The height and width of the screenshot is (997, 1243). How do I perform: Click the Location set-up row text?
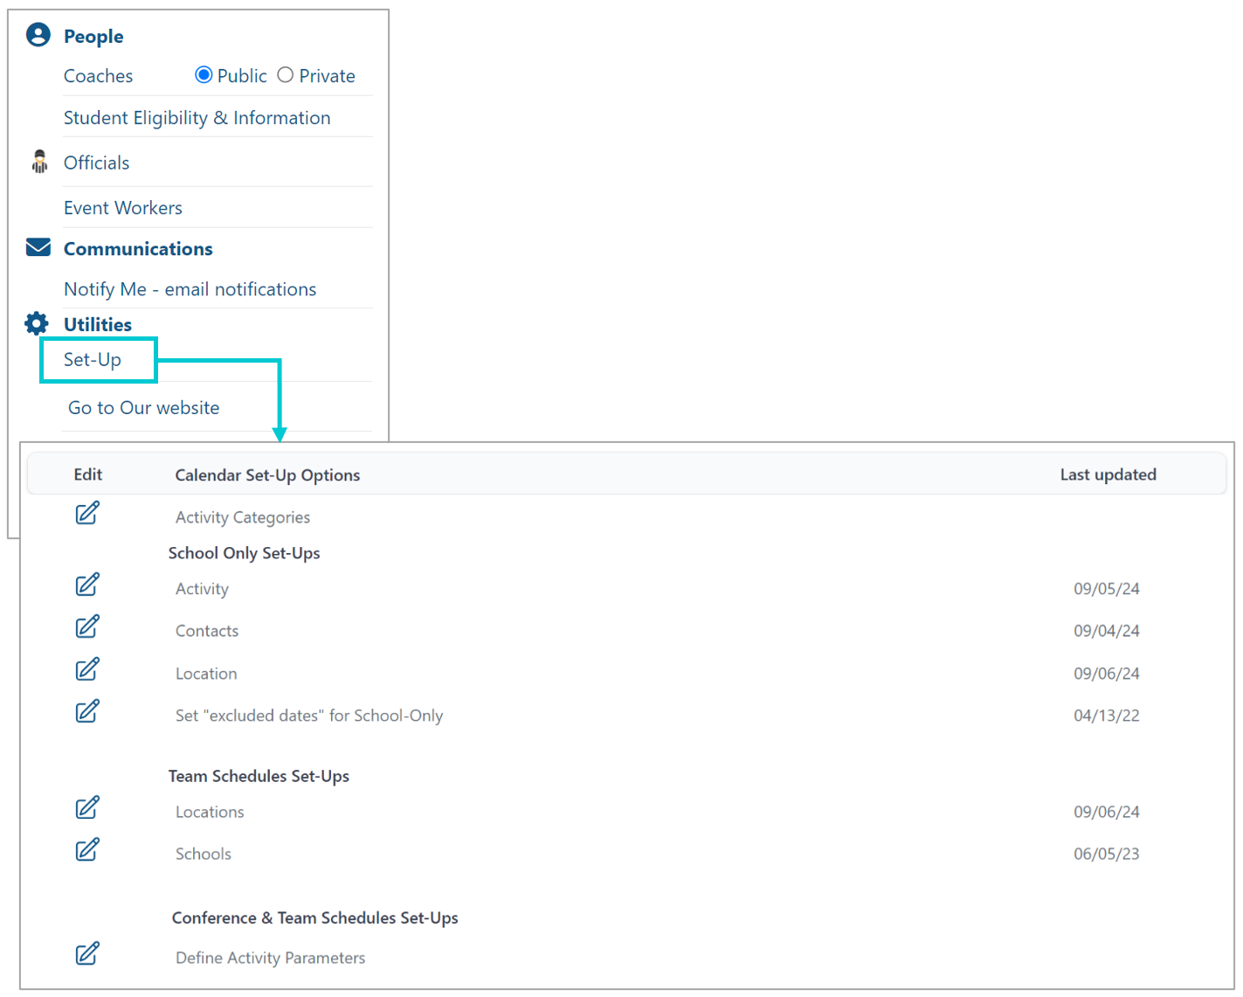point(206,674)
